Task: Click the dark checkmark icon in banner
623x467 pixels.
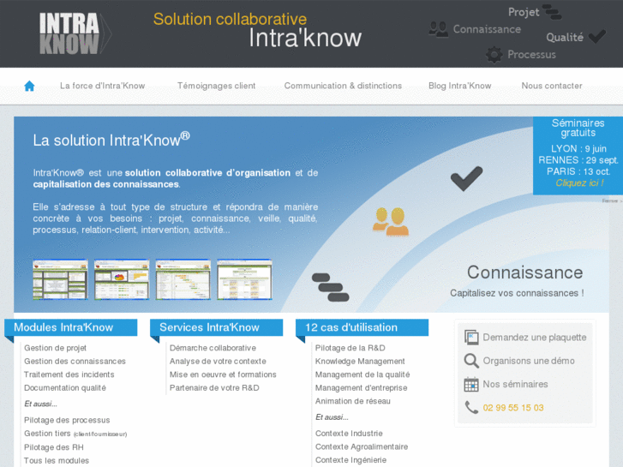Action: [466, 178]
